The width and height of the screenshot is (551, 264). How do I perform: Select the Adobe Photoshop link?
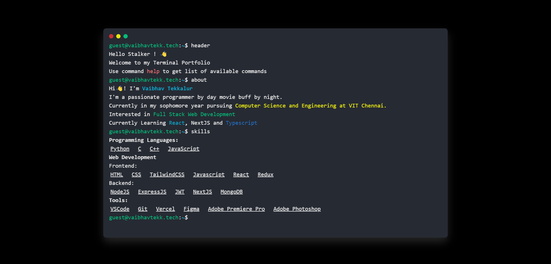point(297,209)
